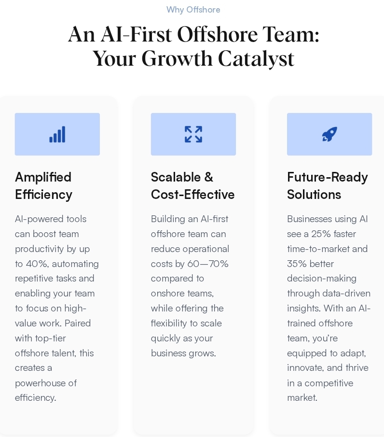Screen dimensions: 384x437
Task: Click the '60—70%' cost reduction figure
Action: pos(208,264)
